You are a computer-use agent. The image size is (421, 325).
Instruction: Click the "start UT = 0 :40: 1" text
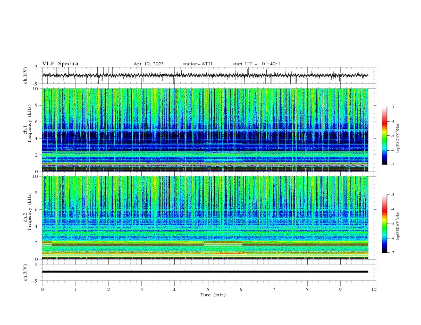[257, 64]
